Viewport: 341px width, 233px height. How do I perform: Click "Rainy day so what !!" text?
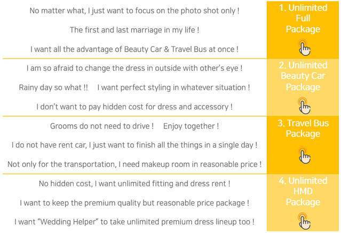53,87
